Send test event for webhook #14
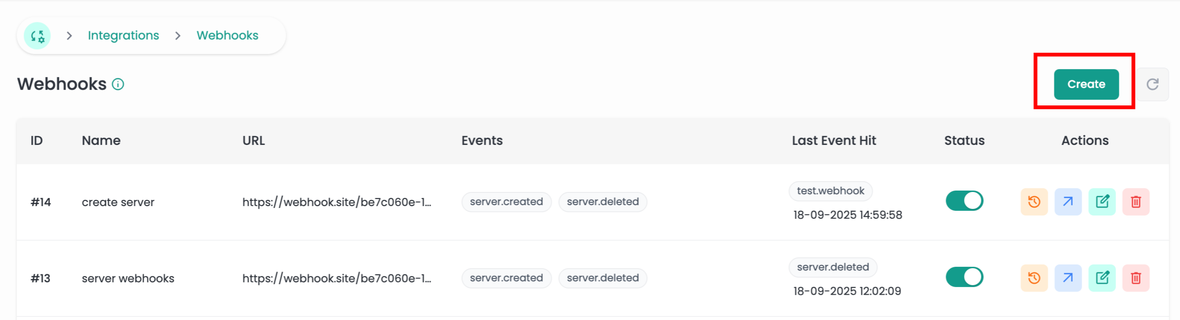Viewport: 1180px width, 320px height. (1067, 202)
